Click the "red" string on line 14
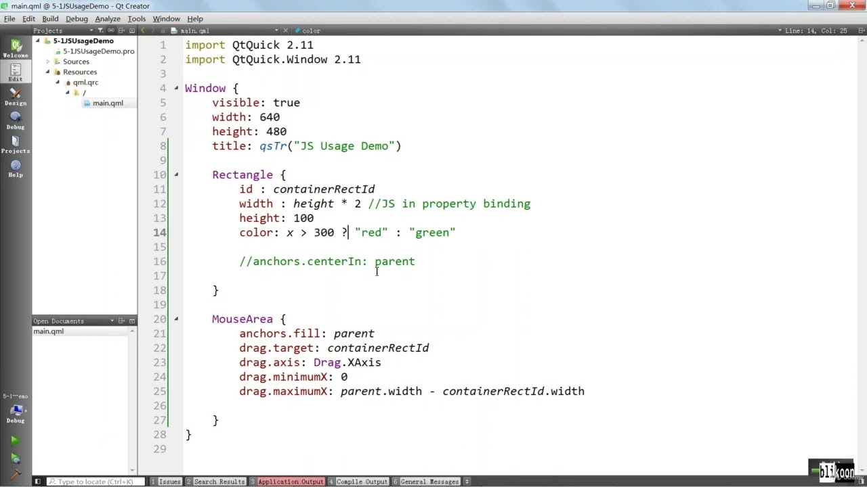867x487 pixels. pos(371,232)
